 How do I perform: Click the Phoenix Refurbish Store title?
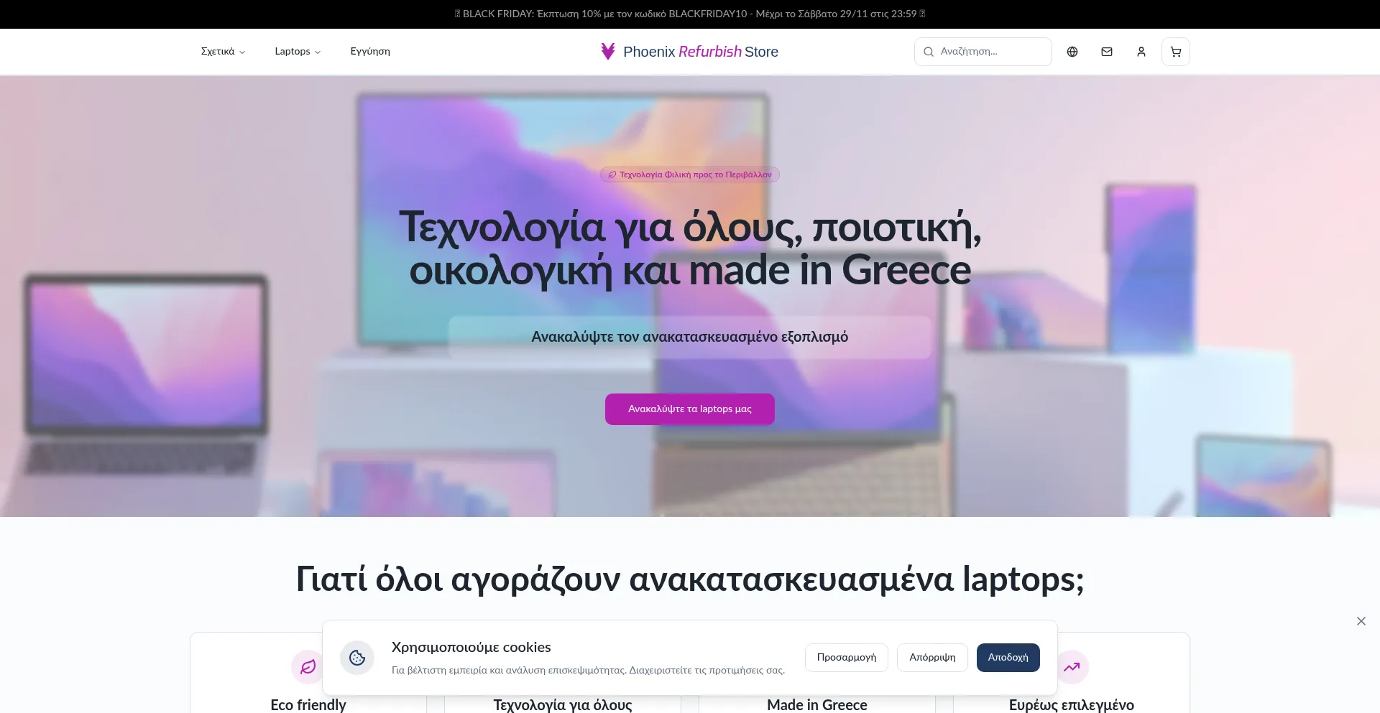(701, 52)
